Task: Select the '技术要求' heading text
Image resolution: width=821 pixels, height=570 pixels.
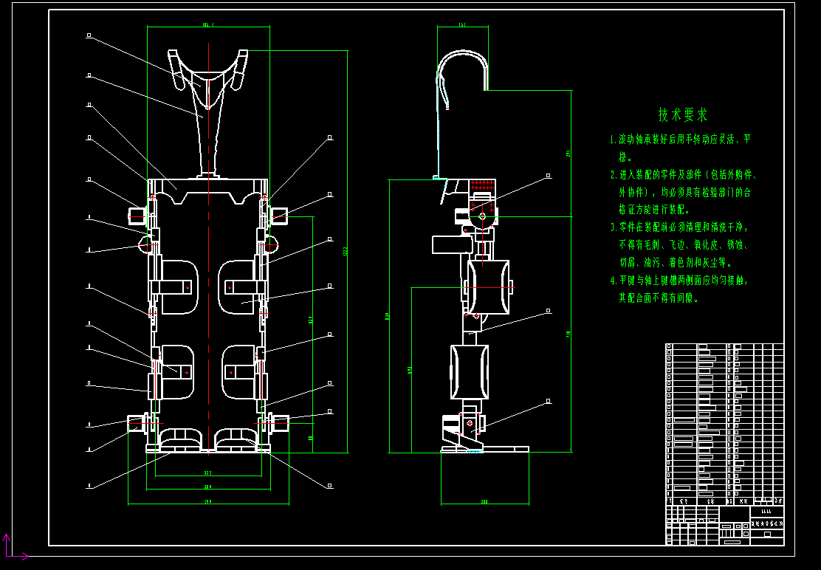Action: pos(683,114)
